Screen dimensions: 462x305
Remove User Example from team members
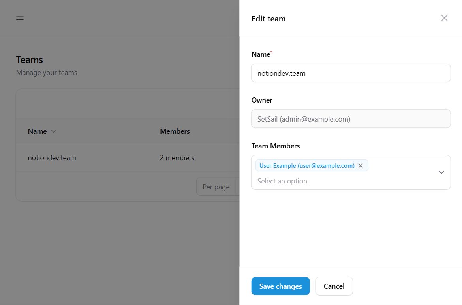pyautogui.click(x=361, y=166)
